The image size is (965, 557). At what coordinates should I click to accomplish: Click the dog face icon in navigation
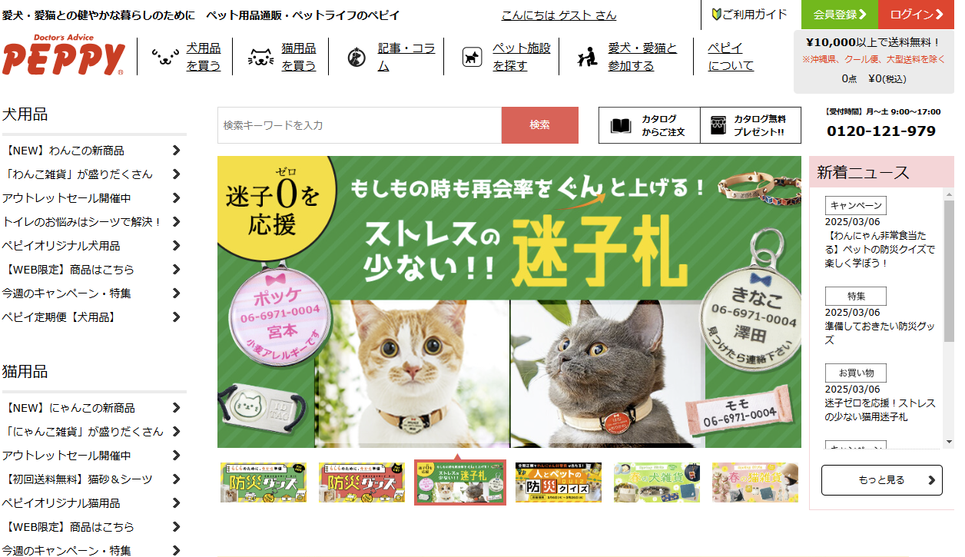click(164, 57)
